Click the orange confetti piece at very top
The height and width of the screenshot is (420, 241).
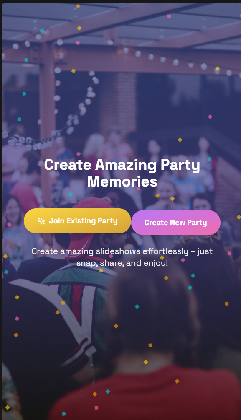click(78, 6)
